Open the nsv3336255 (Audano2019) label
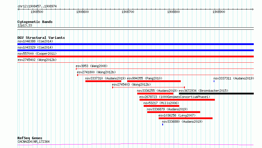262x148 pixels. (x=157, y=91)
